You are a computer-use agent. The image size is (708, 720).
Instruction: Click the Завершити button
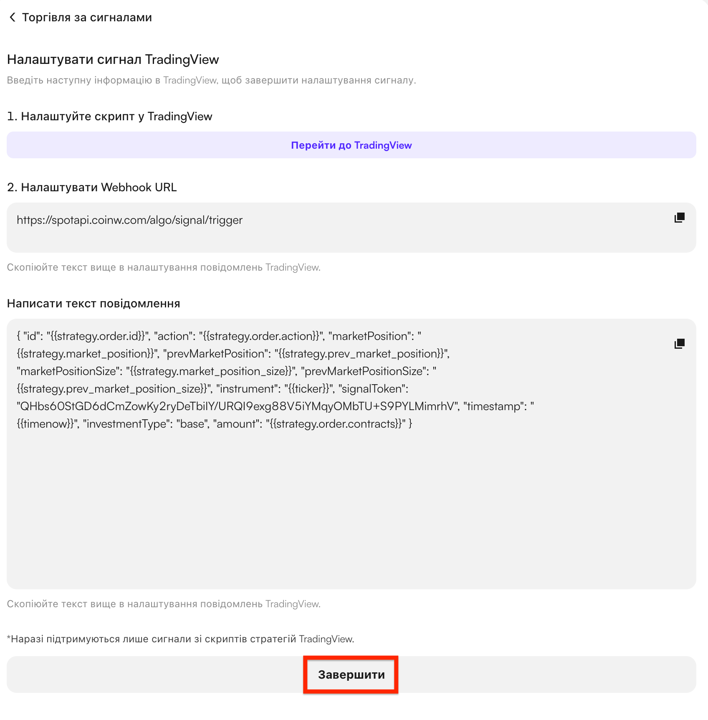[x=351, y=674]
